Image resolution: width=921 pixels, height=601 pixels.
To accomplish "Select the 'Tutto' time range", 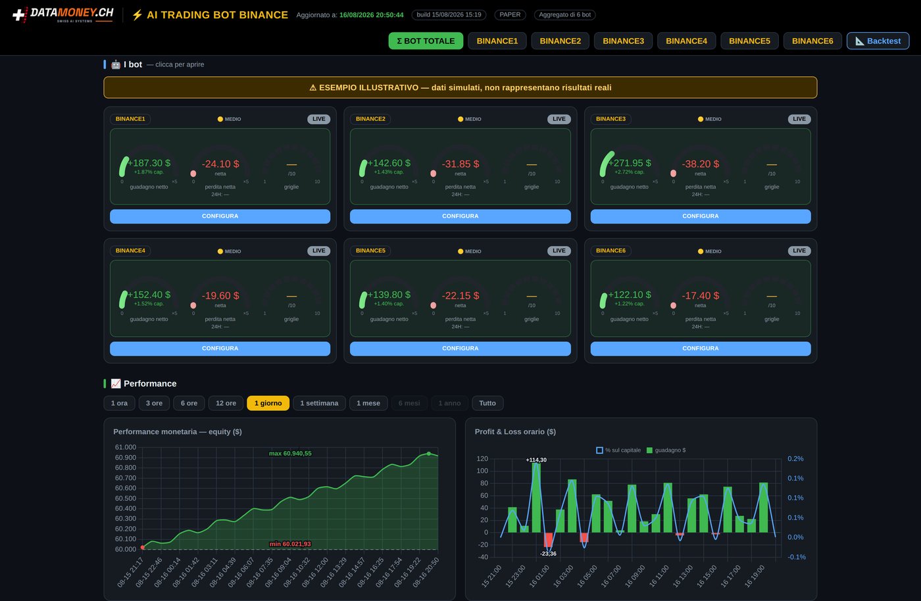I will [x=487, y=403].
